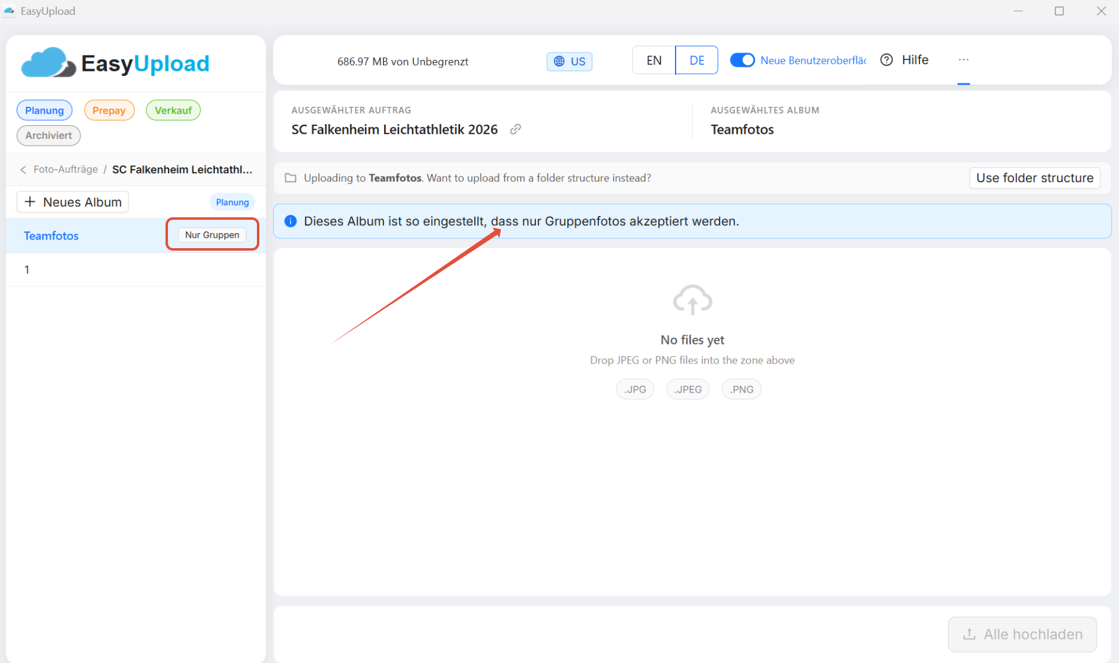1119x663 pixels.
Task: Click storage usage text 686.97 MB von Unbegrenzt
Action: point(403,61)
